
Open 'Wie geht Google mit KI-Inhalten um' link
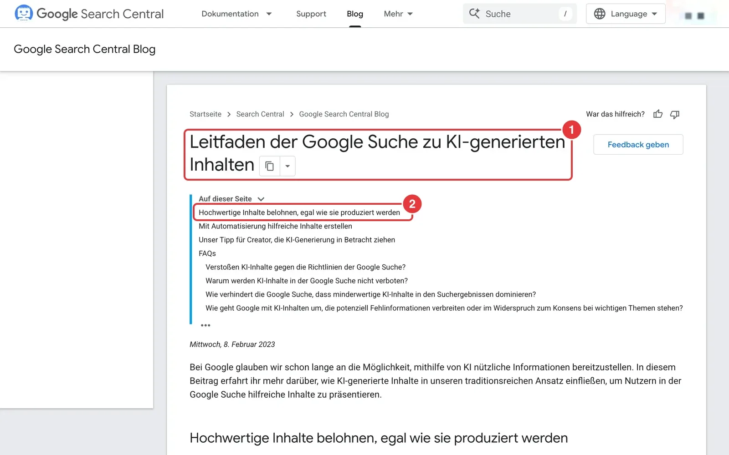444,308
